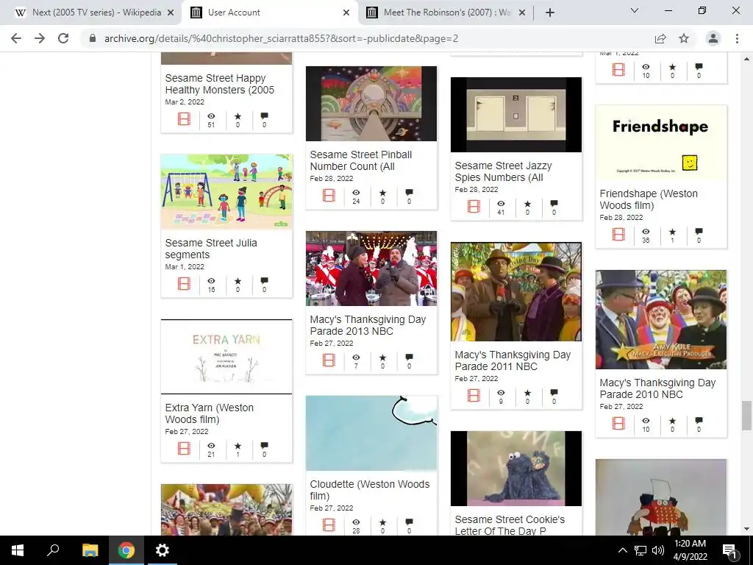Open Settings from the taskbar
Viewport: 753px width, 565px height.
(163, 550)
